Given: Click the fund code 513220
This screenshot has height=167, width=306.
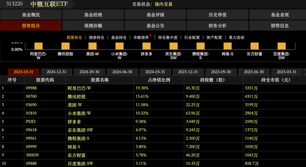Looking at the screenshot, I should click(x=14, y=4).
